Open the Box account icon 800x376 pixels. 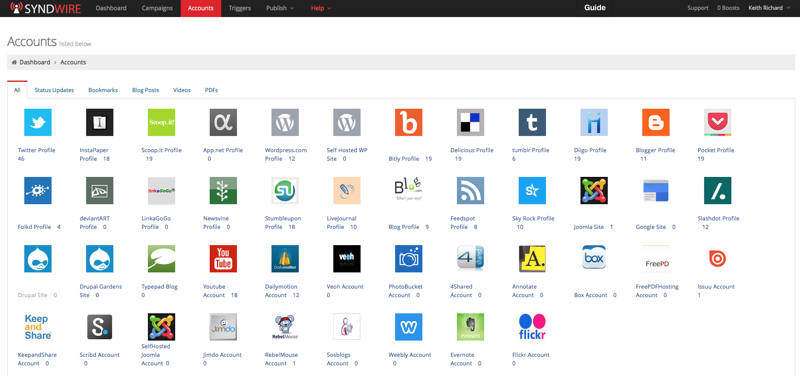coord(594,257)
